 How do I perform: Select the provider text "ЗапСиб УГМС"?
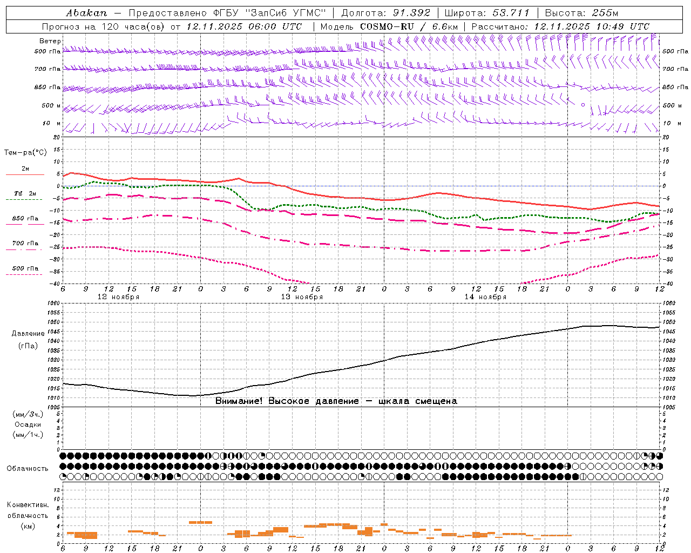[x=286, y=13]
